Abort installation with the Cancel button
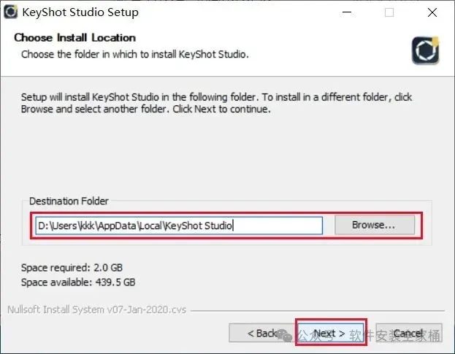 pyautogui.click(x=408, y=334)
